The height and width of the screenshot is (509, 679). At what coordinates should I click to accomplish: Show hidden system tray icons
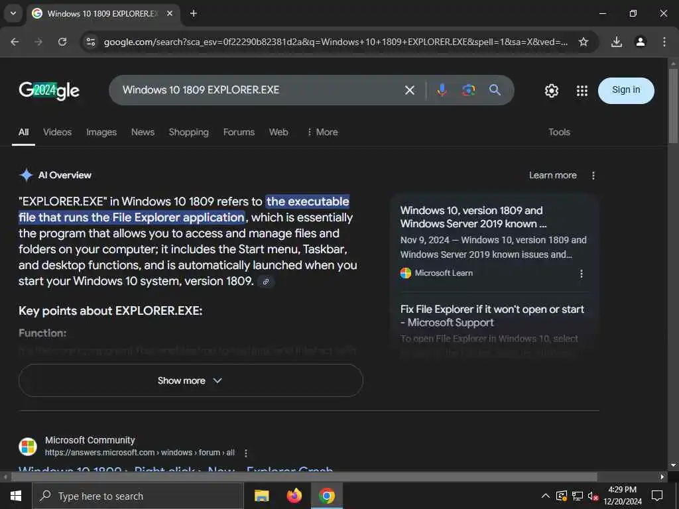coord(546,496)
